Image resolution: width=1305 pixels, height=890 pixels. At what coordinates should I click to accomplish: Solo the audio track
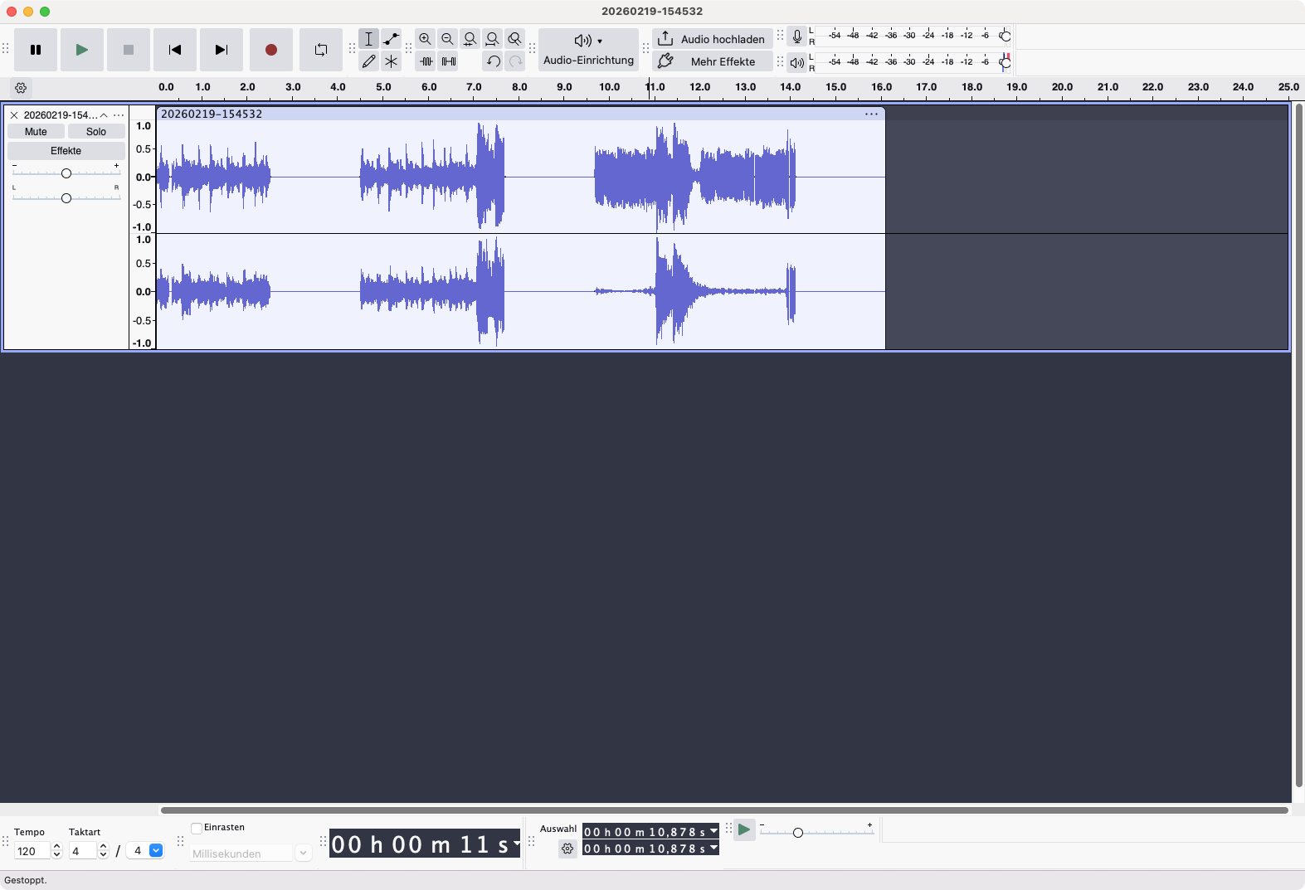(x=96, y=132)
